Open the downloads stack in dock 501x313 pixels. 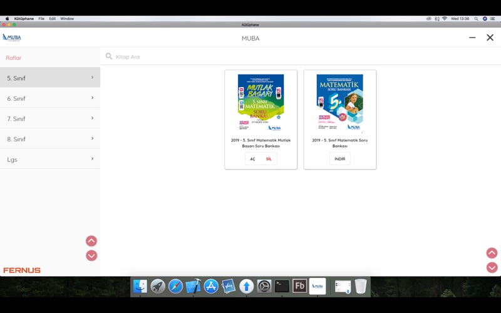coord(343,286)
